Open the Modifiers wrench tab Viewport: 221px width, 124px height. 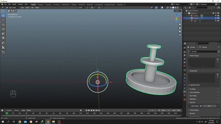pos(184,78)
